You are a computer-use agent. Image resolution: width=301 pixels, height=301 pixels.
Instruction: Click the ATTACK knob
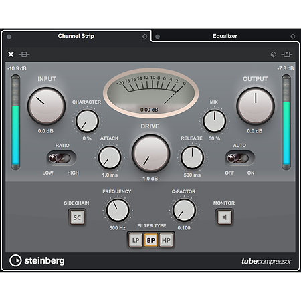[x=110, y=157]
